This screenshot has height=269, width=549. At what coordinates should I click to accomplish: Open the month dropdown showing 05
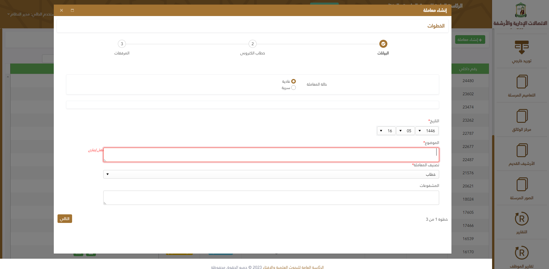click(405, 131)
